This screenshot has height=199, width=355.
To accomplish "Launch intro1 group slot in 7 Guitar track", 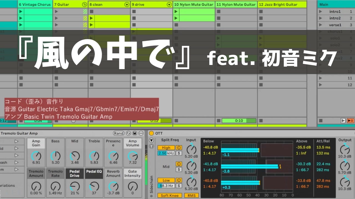I will click(x=56, y=12).
